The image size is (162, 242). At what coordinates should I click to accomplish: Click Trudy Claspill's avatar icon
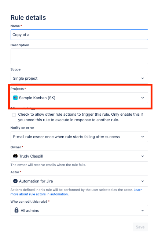pyautogui.click(x=15, y=156)
